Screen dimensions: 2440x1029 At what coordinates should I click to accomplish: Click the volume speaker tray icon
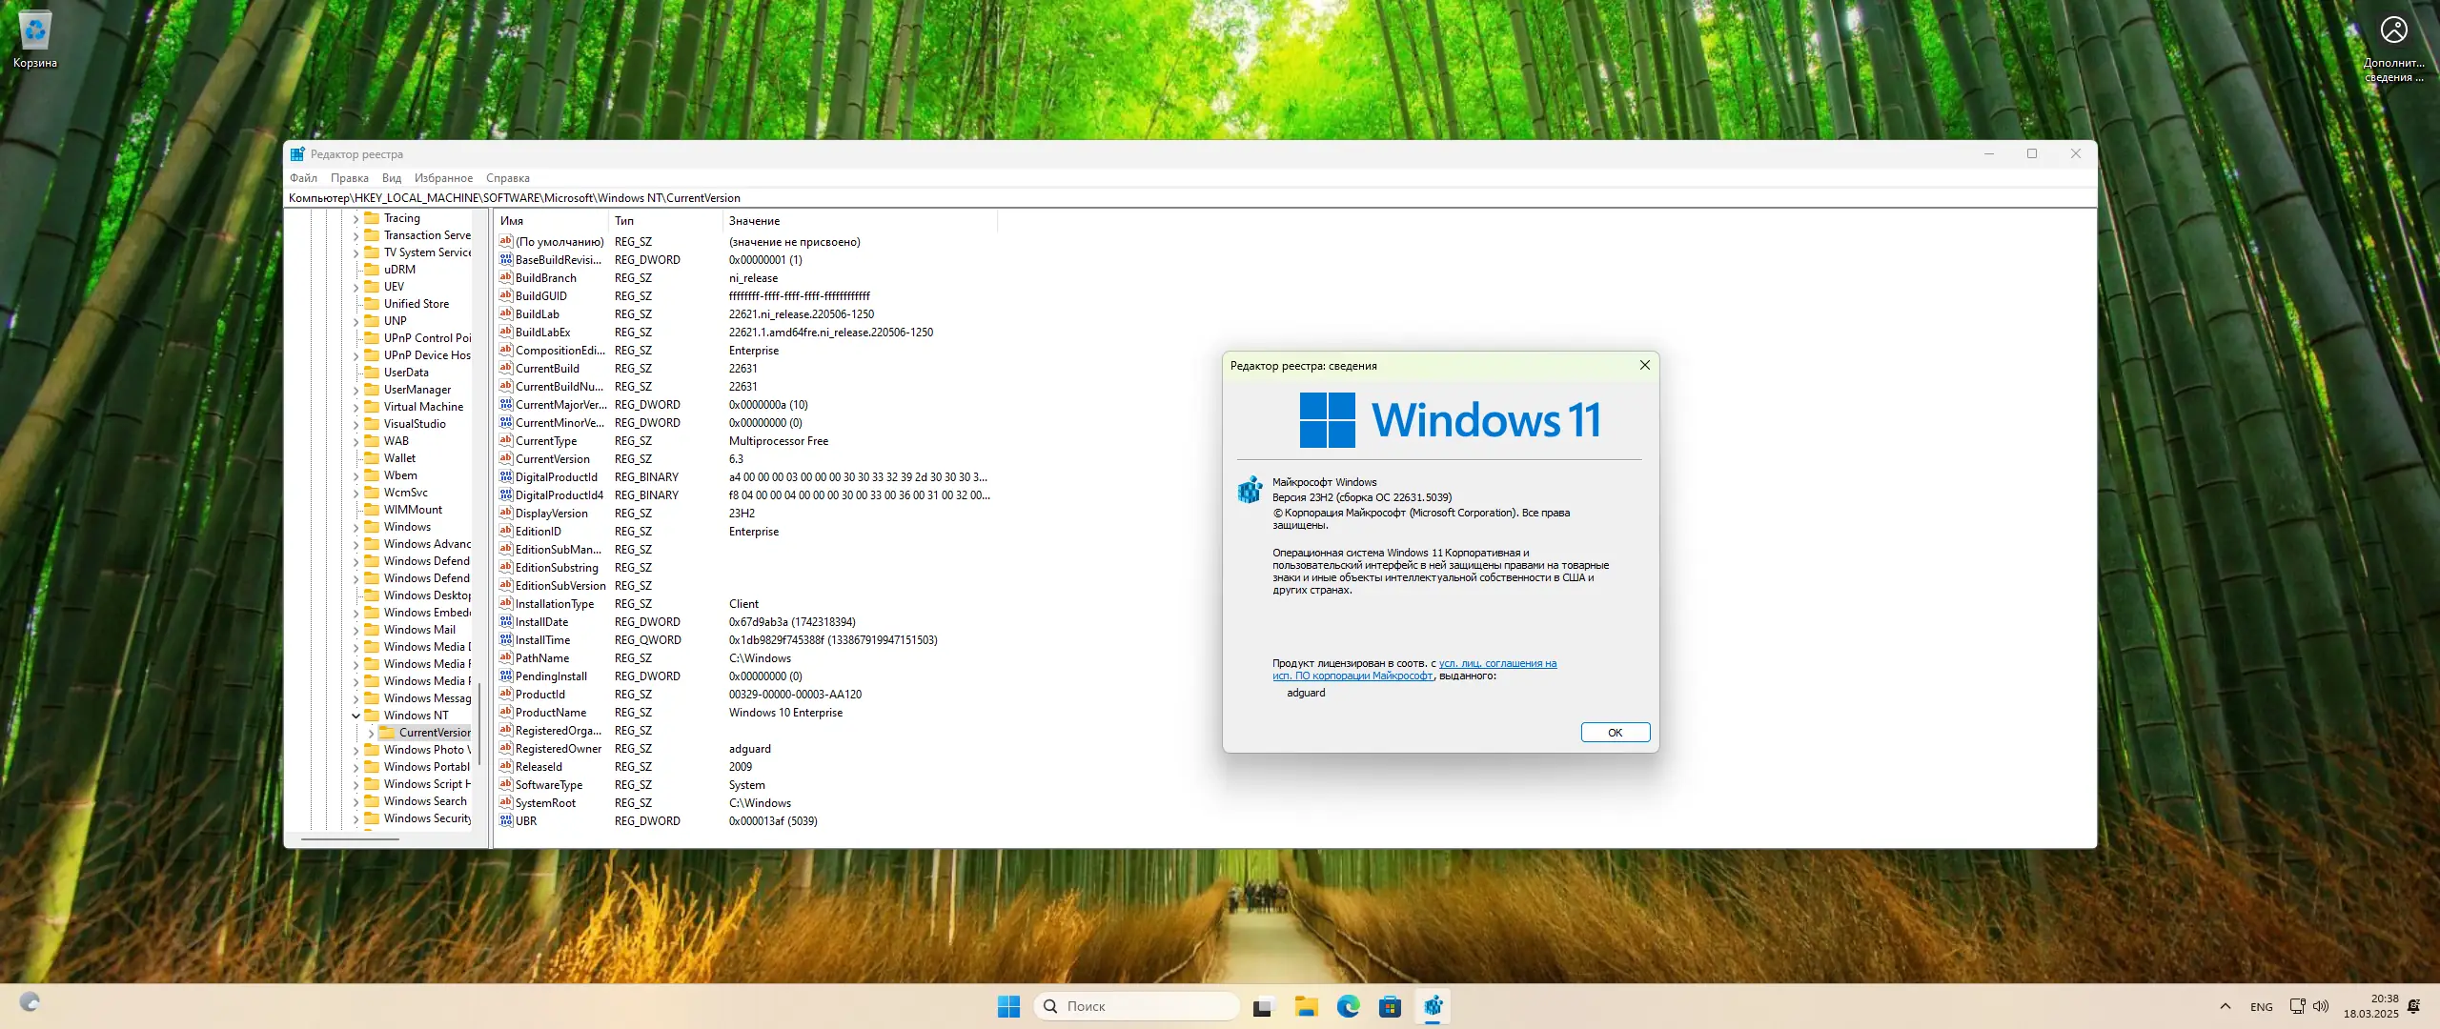click(2321, 1006)
